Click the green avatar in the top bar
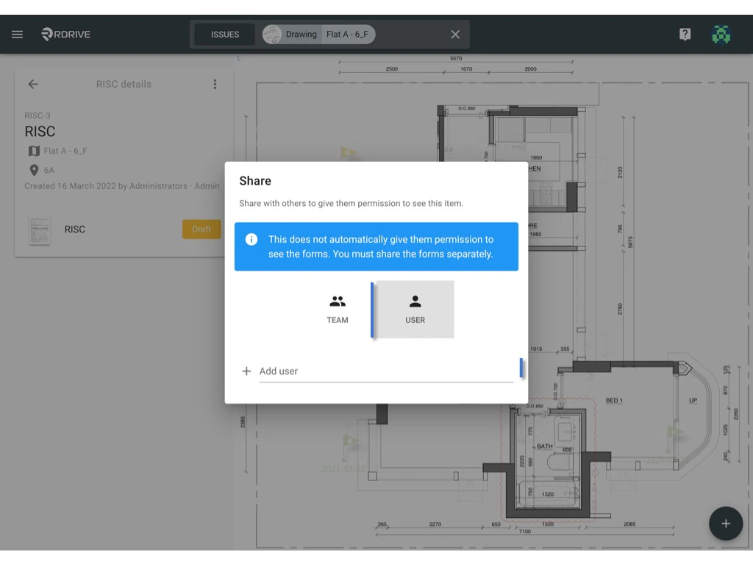 pyautogui.click(x=721, y=34)
